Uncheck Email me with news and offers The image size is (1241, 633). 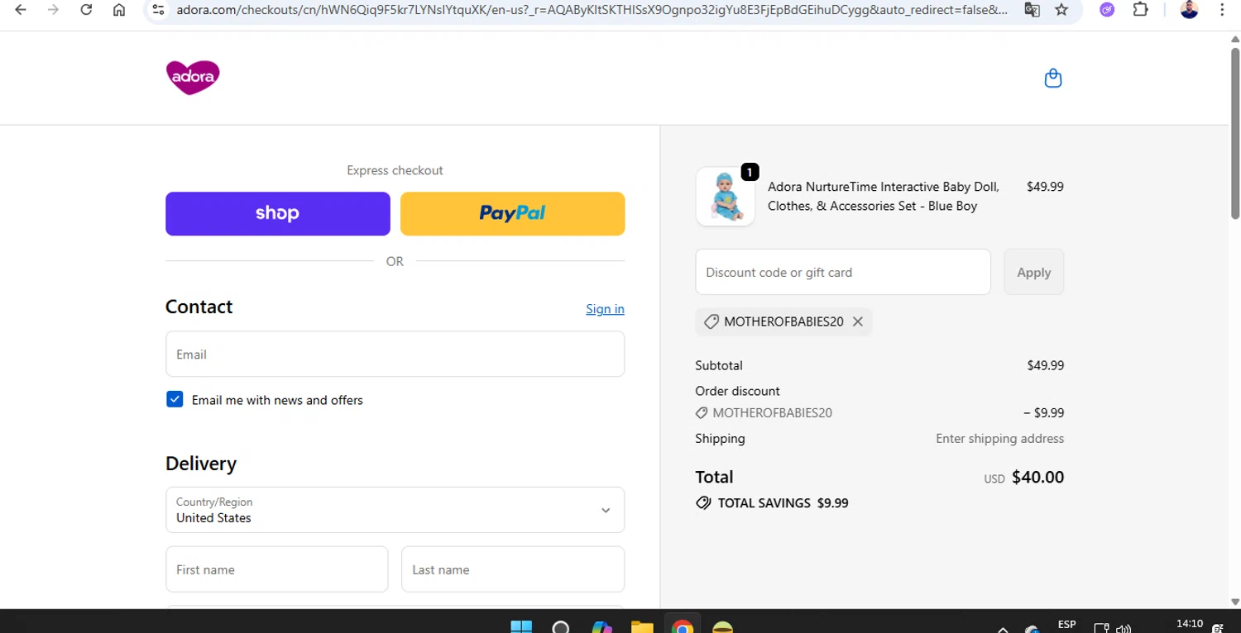coord(175,400)
